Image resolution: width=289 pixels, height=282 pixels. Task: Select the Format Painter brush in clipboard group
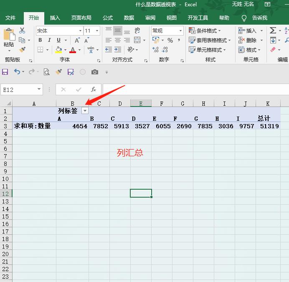click(22, 50)
